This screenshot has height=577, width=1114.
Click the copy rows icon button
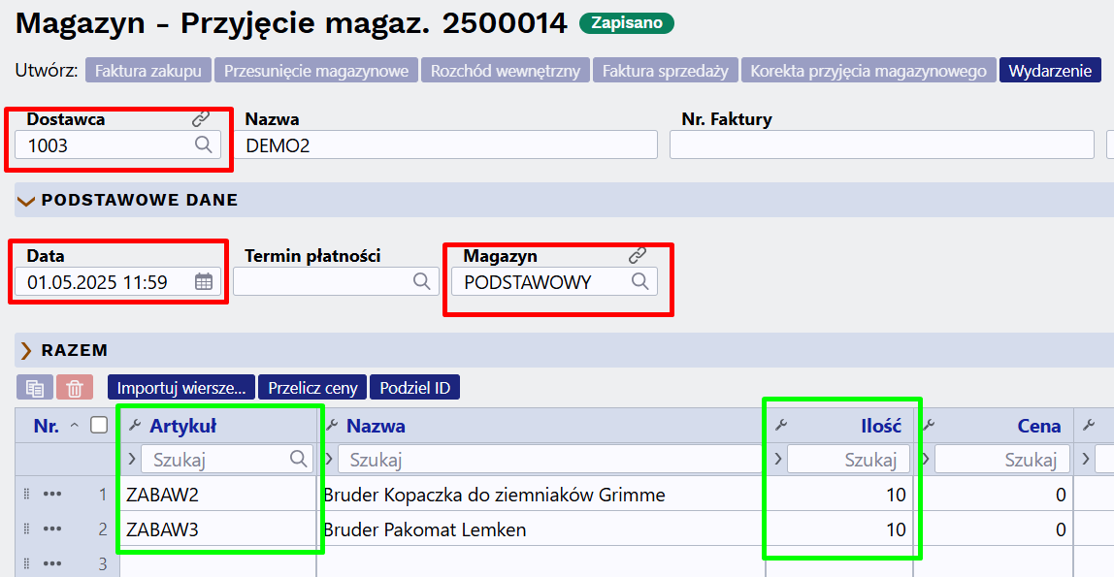point(34,388)
